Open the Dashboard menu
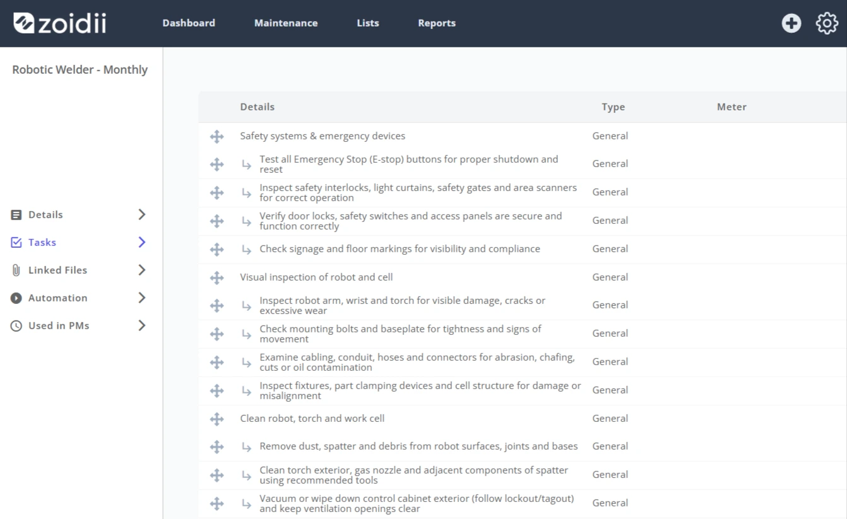This screenshot has width=847, height=519. [x=189, y=23]
